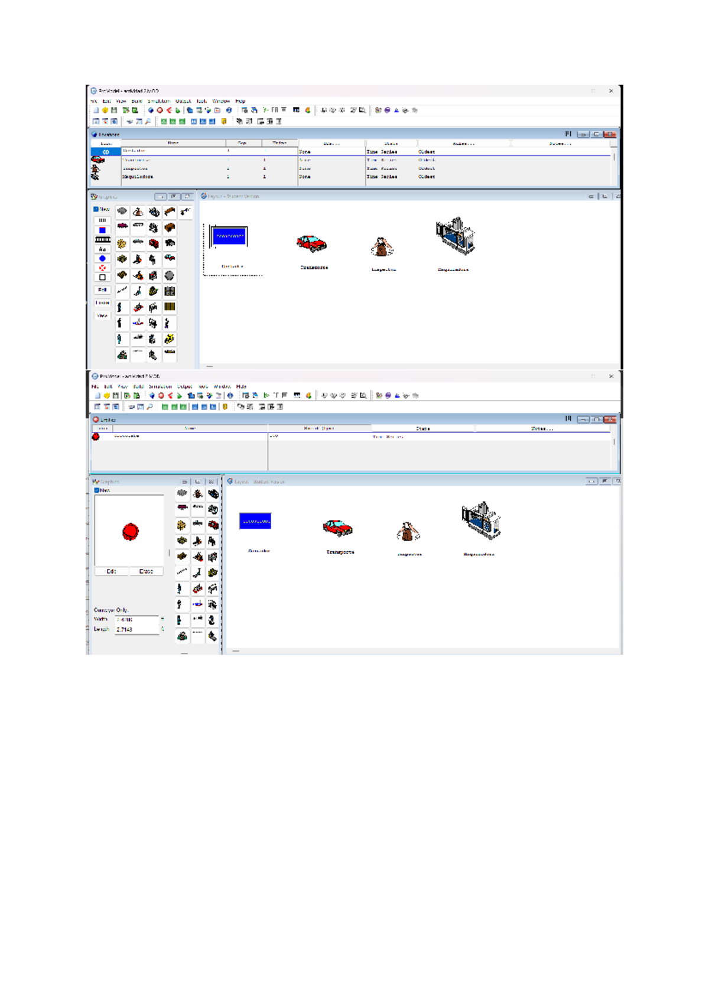Select the blue counter icon in Locations table
Screen dimensions: 709x1002
point(106,152)
